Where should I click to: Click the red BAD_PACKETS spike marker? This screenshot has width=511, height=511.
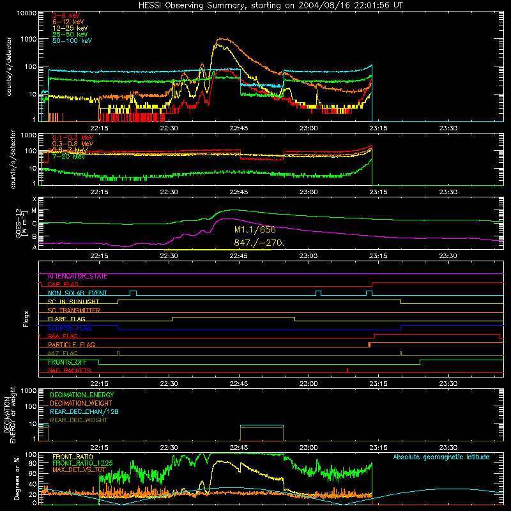(x=347, y=370)
